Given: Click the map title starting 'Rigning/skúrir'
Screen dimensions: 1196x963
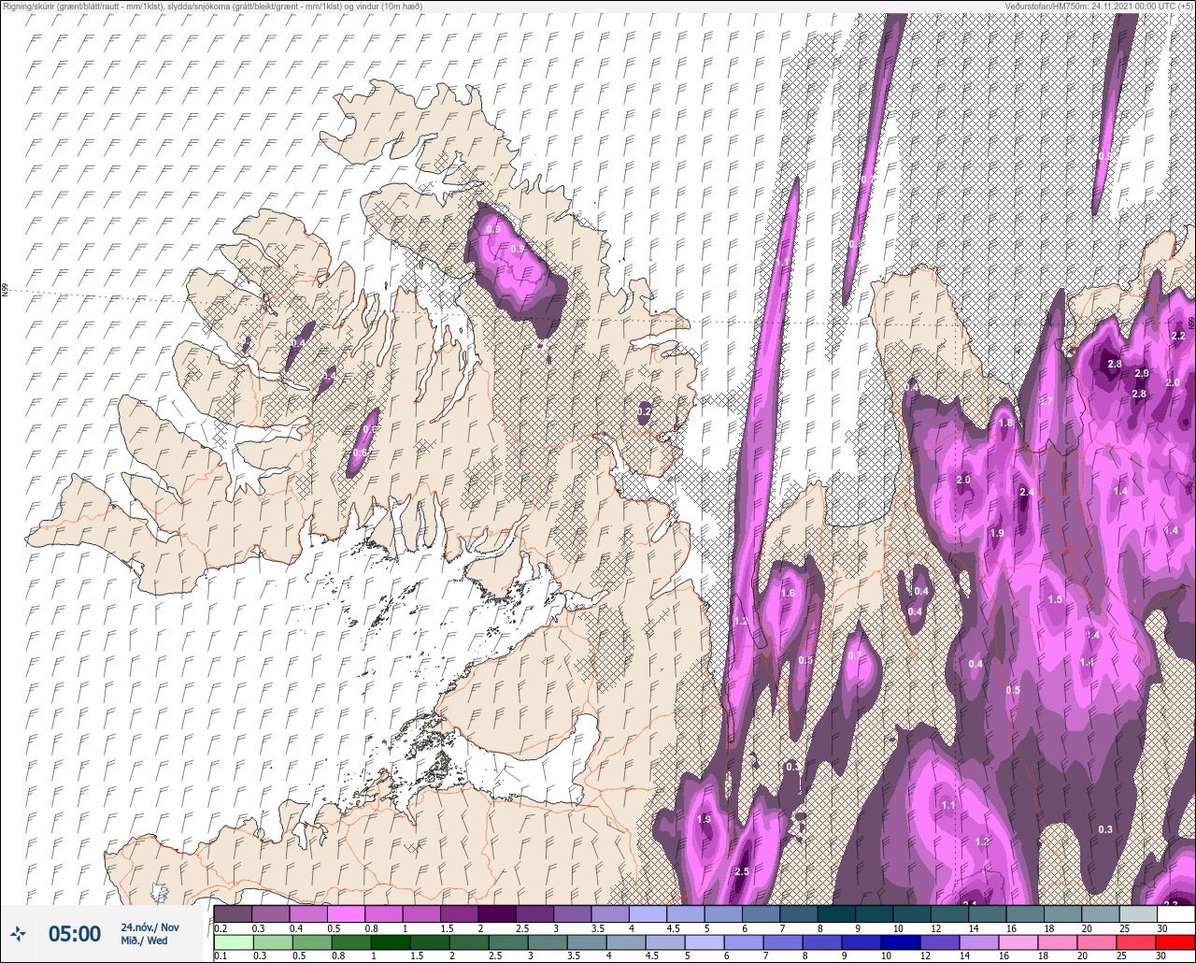Looking at the screenshot, I should [x=212, y=7].
